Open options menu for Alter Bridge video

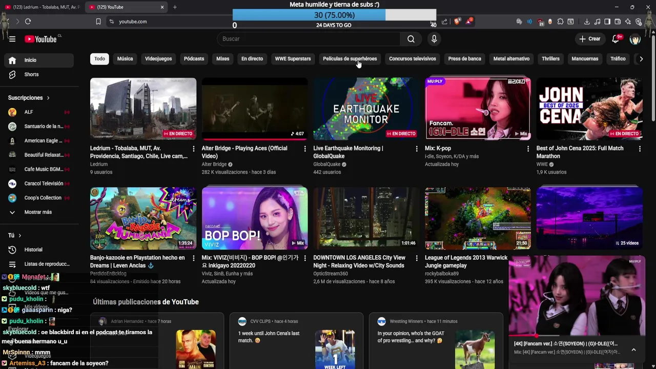click(x=305, y=149)
